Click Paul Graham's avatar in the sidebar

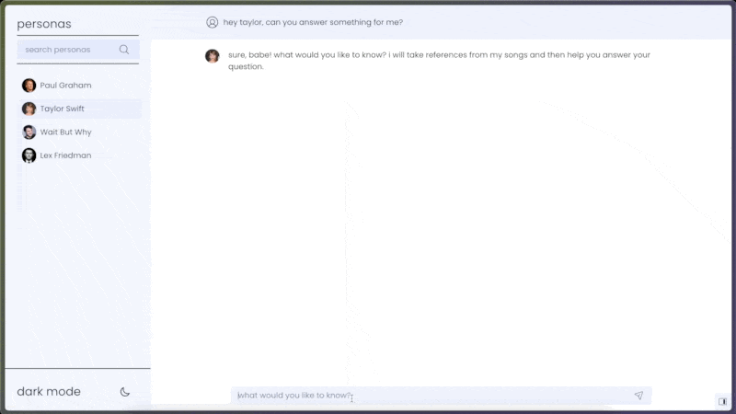point(29,86)
